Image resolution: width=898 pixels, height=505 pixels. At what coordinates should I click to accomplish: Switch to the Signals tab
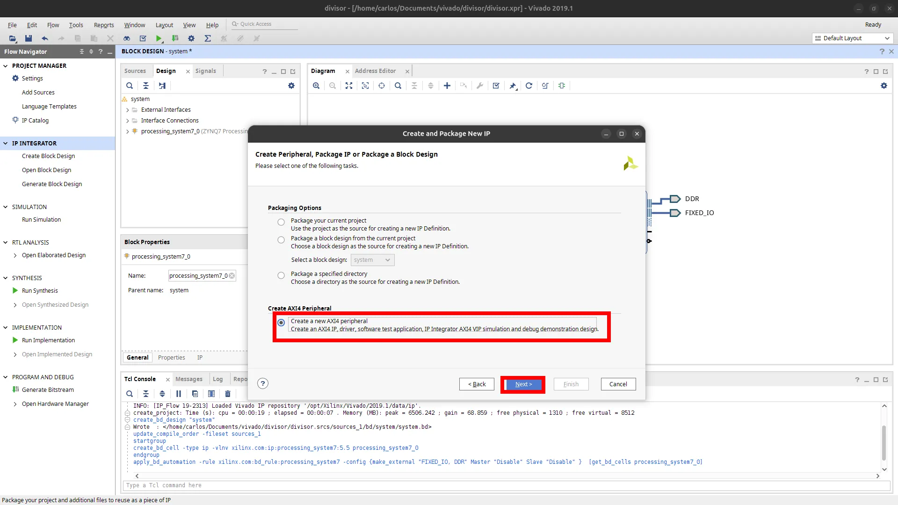(206, 71)
